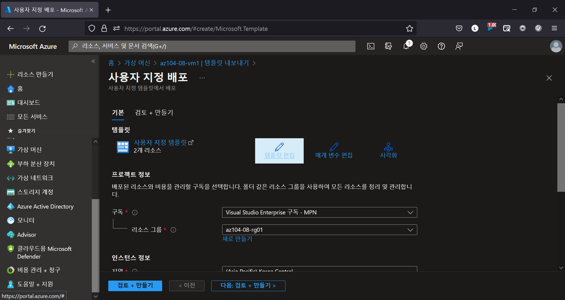Image resolution: width=565 pixels, height=300 pixels.
Task: Click the 리소스 만들기 plus icon
Action: [10, 75]
